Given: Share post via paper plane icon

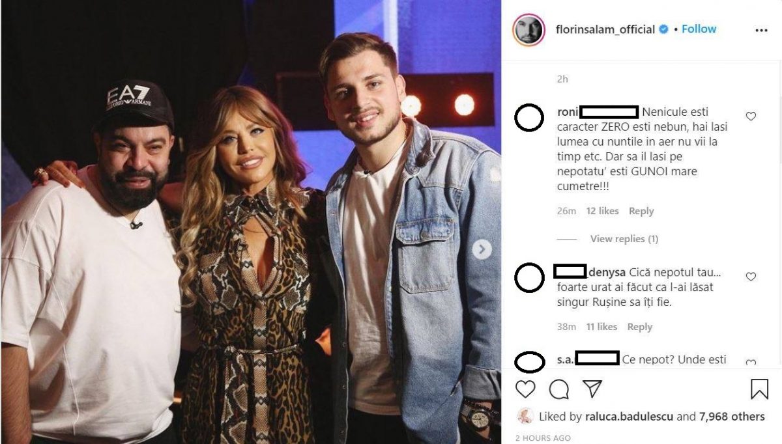Looking at the screenshot, I should click(x=592, y=389).
